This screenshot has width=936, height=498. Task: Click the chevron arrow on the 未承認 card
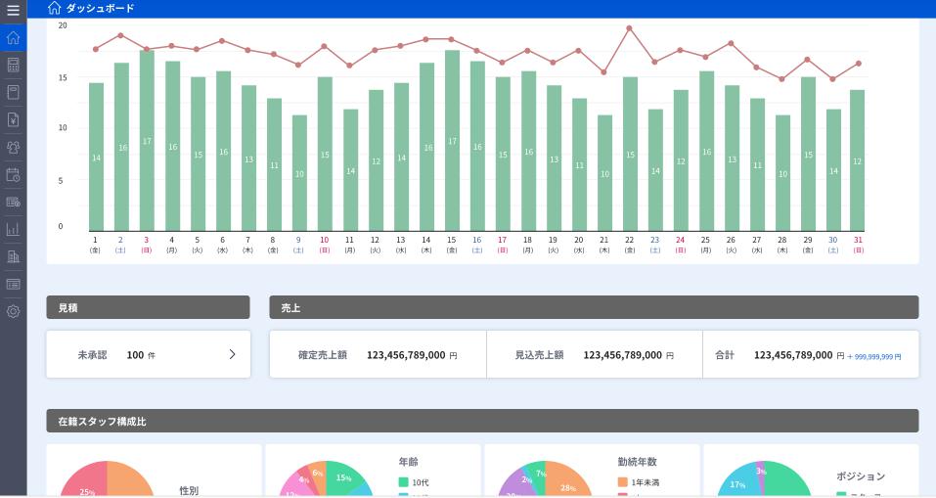point(232,355)
